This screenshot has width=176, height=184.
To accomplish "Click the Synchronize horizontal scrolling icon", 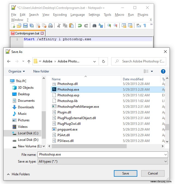I will [130, 26].
